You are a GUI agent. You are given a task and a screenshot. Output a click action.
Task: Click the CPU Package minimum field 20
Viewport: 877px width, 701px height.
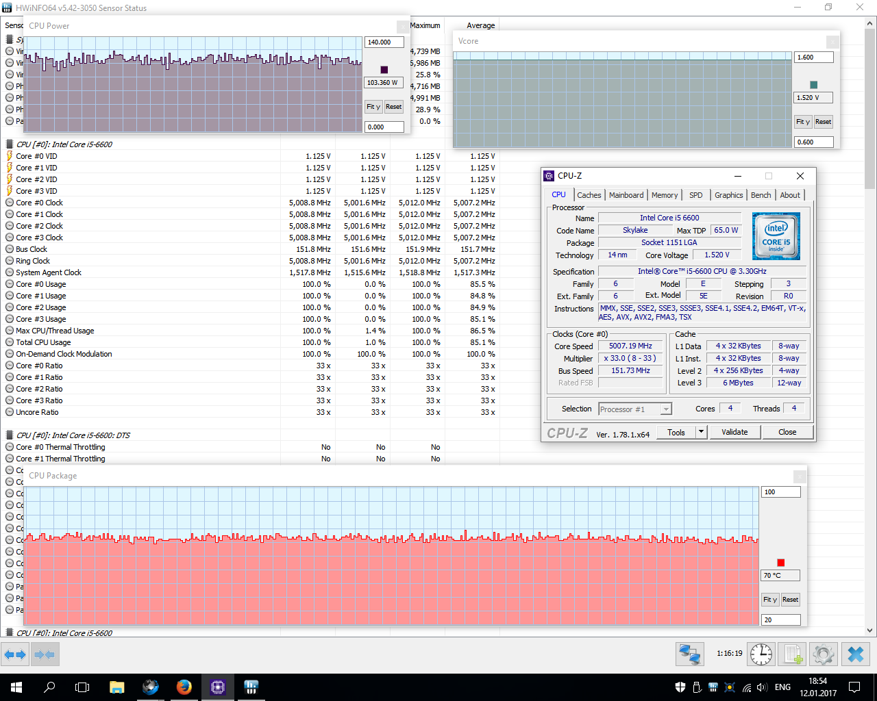(781, 620)
